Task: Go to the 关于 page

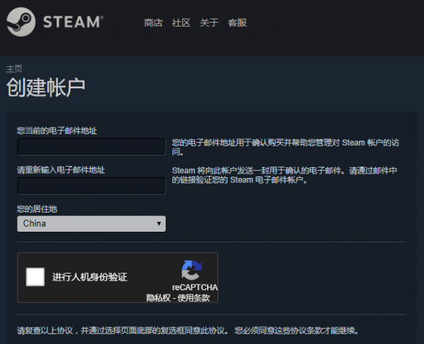Action: pos(209,23)
